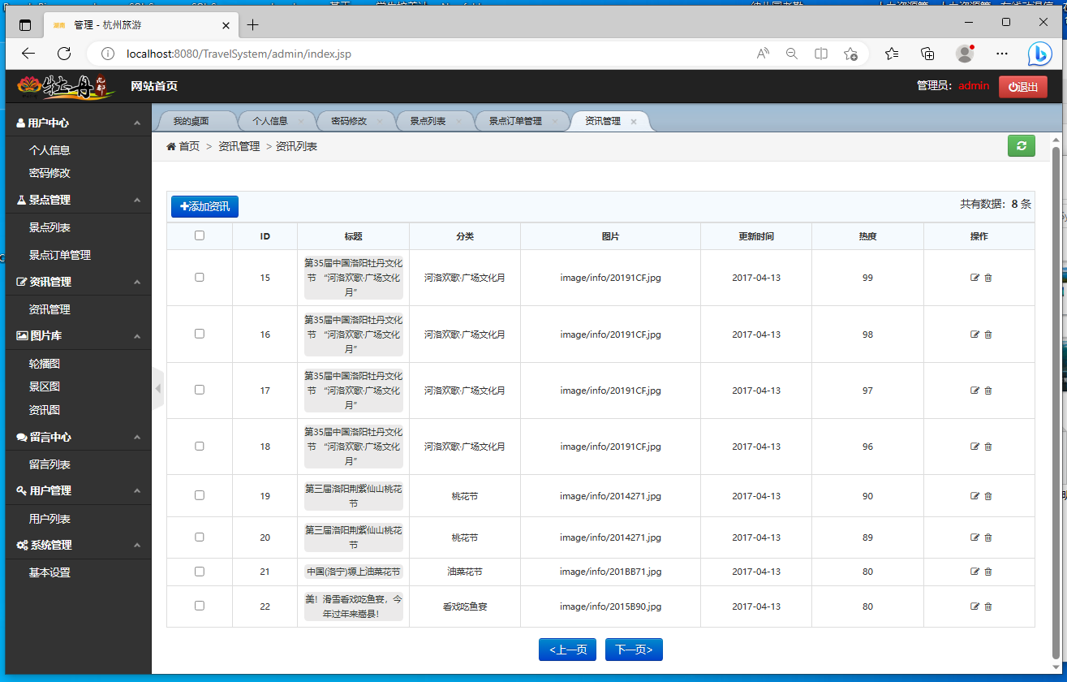This screenshot has height=682, width=1067.
Task: Edit news row with ID 15
Action: pos(974,278)
